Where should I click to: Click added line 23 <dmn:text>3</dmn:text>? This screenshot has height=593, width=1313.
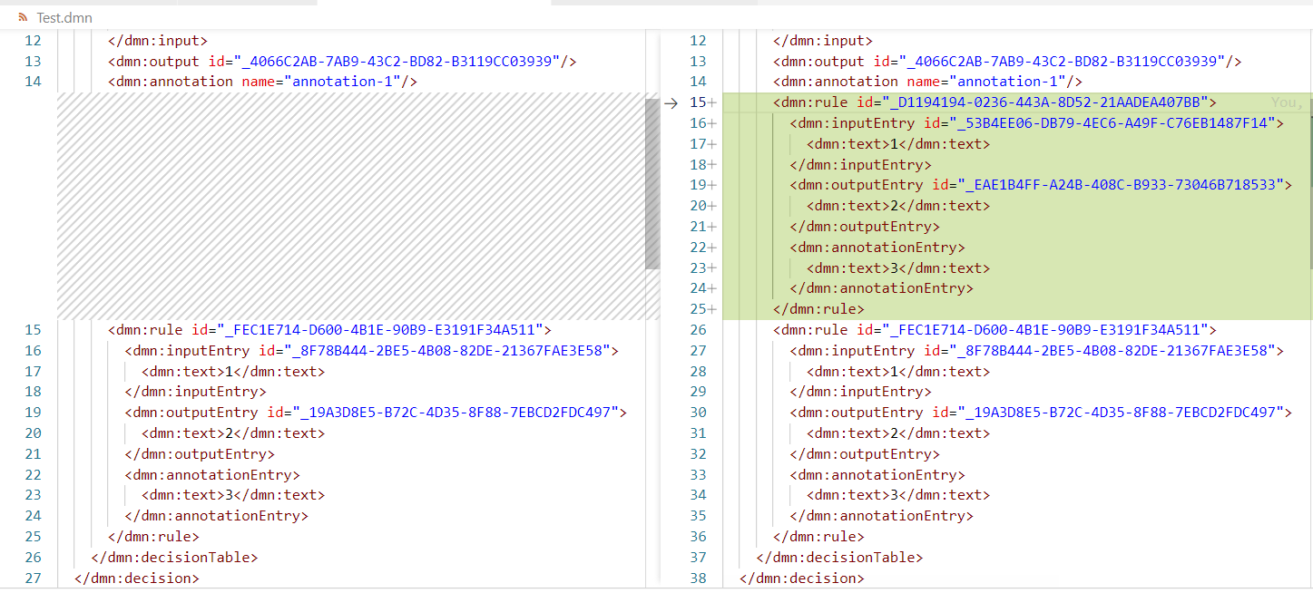[897, 267]
